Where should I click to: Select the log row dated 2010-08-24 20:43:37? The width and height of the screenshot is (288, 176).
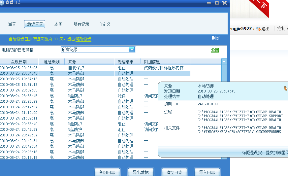point(79,129)
